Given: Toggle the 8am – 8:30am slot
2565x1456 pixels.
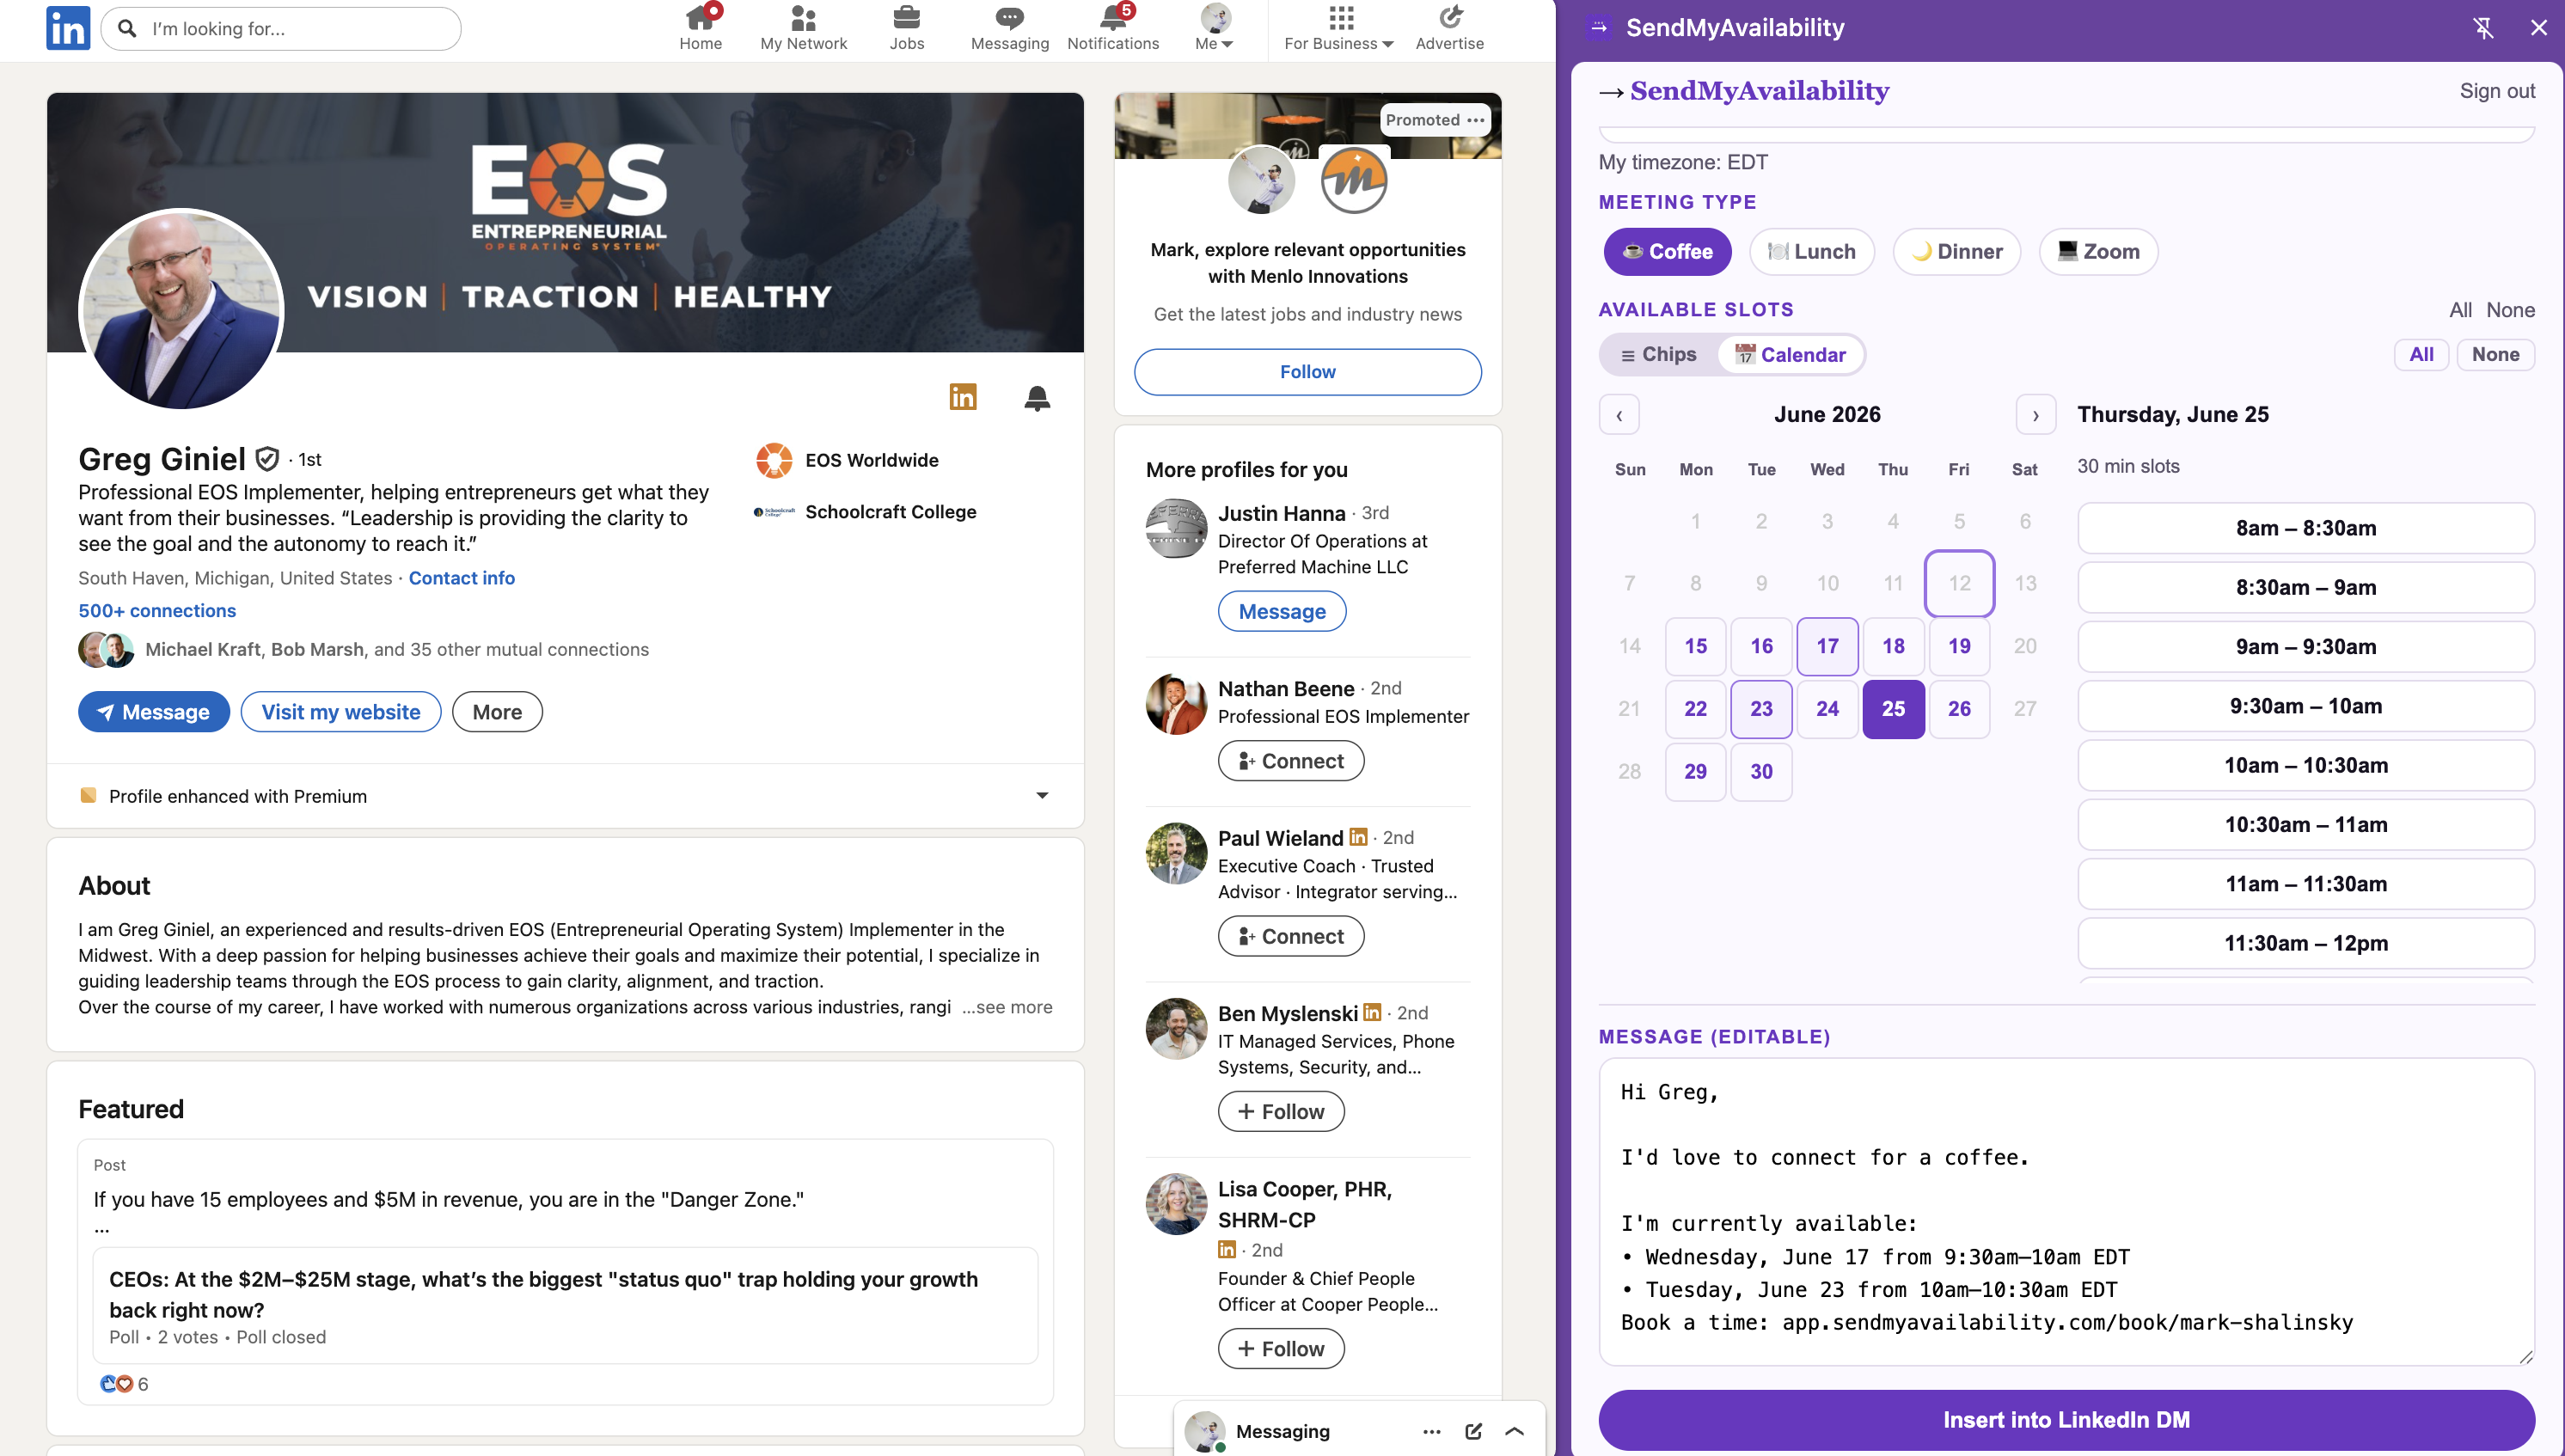Looking at the screenshot, I should (2305, 528).
